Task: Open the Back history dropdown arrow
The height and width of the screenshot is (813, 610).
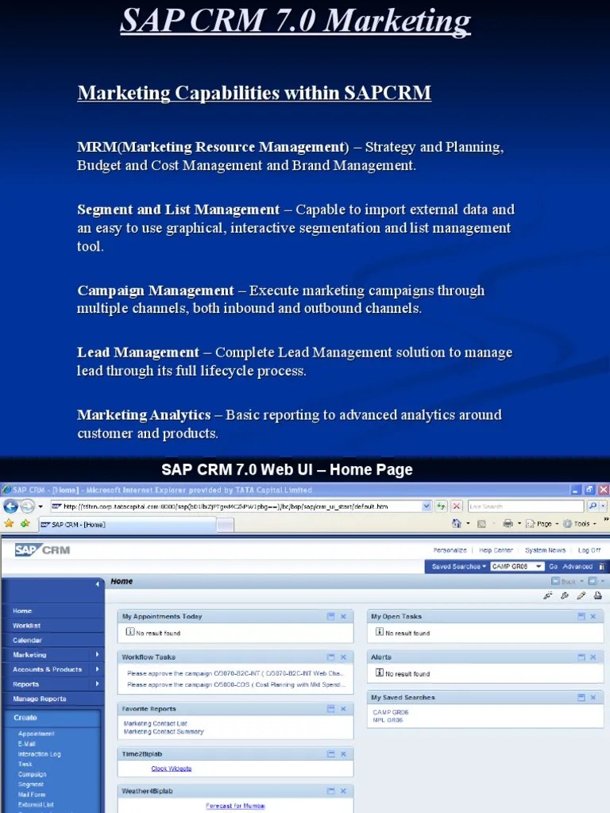Action: (581, 581)
